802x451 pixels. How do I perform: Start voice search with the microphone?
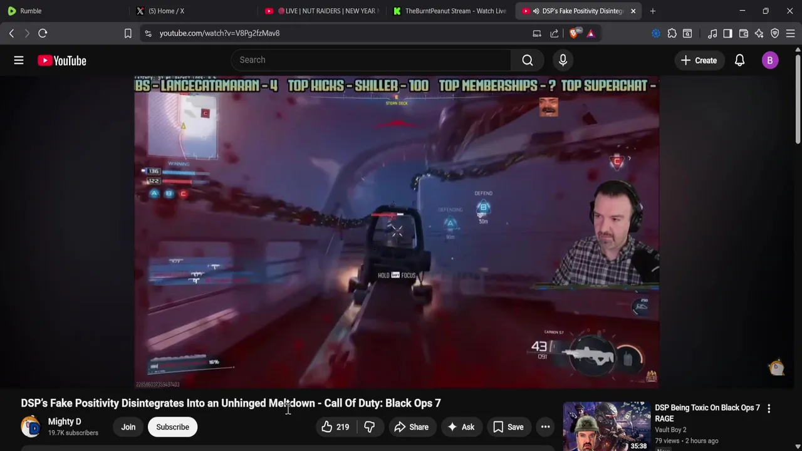click(563, 60)
